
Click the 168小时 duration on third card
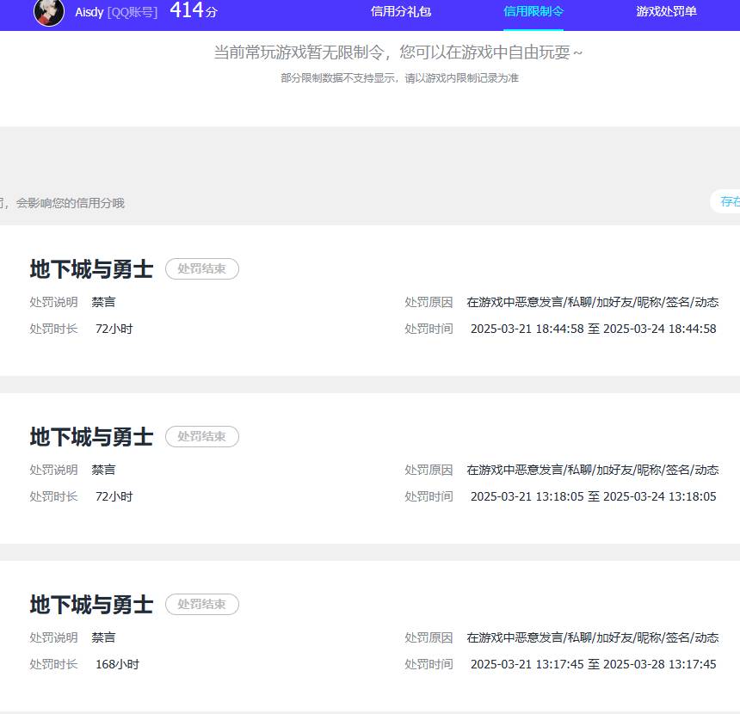click(116, 663)
